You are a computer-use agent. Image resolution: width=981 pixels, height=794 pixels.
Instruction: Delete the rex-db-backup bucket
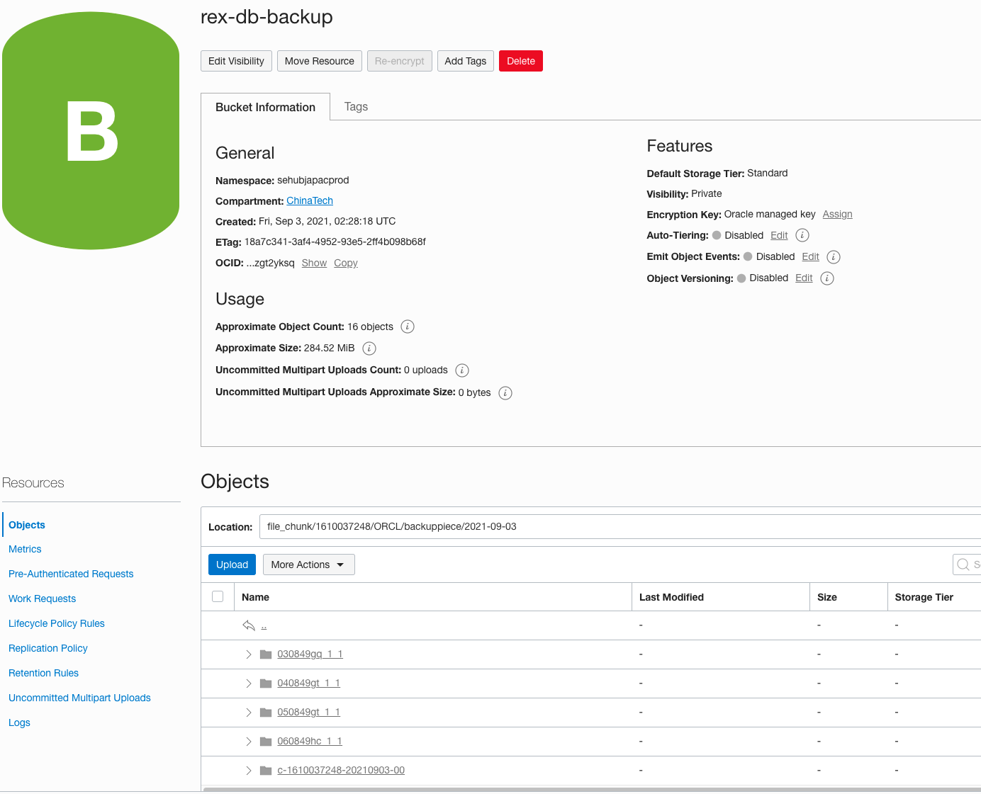[520, 61]
